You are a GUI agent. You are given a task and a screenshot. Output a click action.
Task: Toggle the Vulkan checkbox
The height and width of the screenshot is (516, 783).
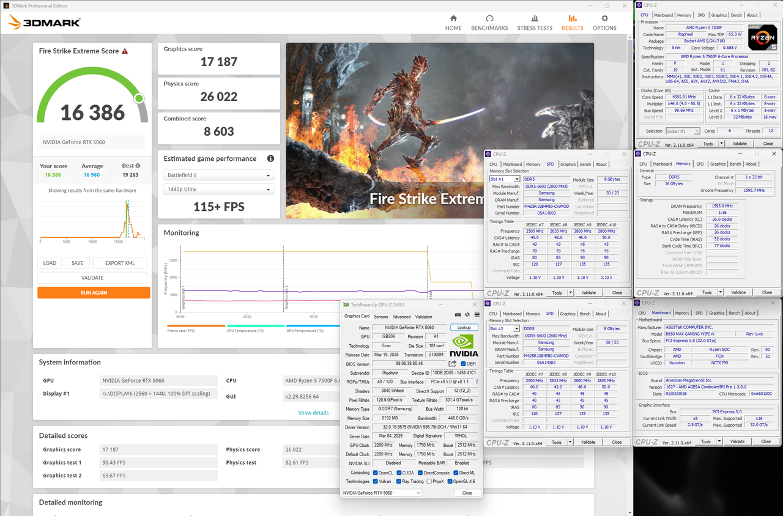click(x=376, y=481)
